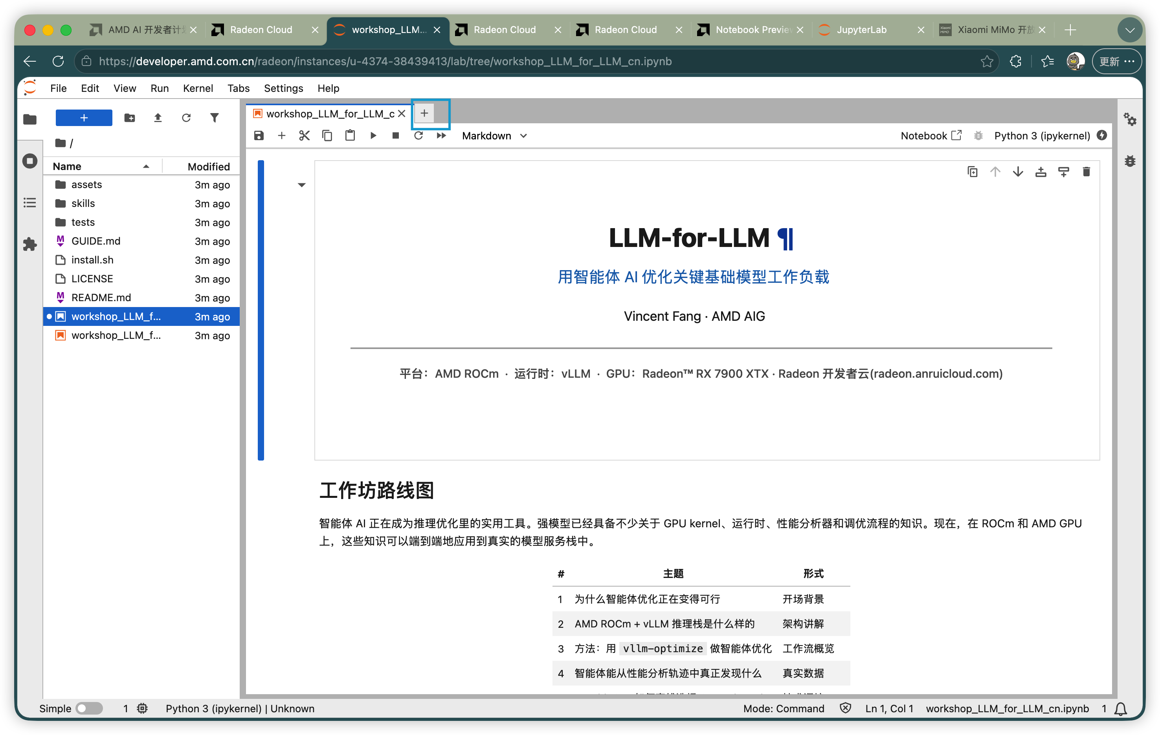1160x735 pixels.
Task: Open the tests folder
Action: point(141,222)
